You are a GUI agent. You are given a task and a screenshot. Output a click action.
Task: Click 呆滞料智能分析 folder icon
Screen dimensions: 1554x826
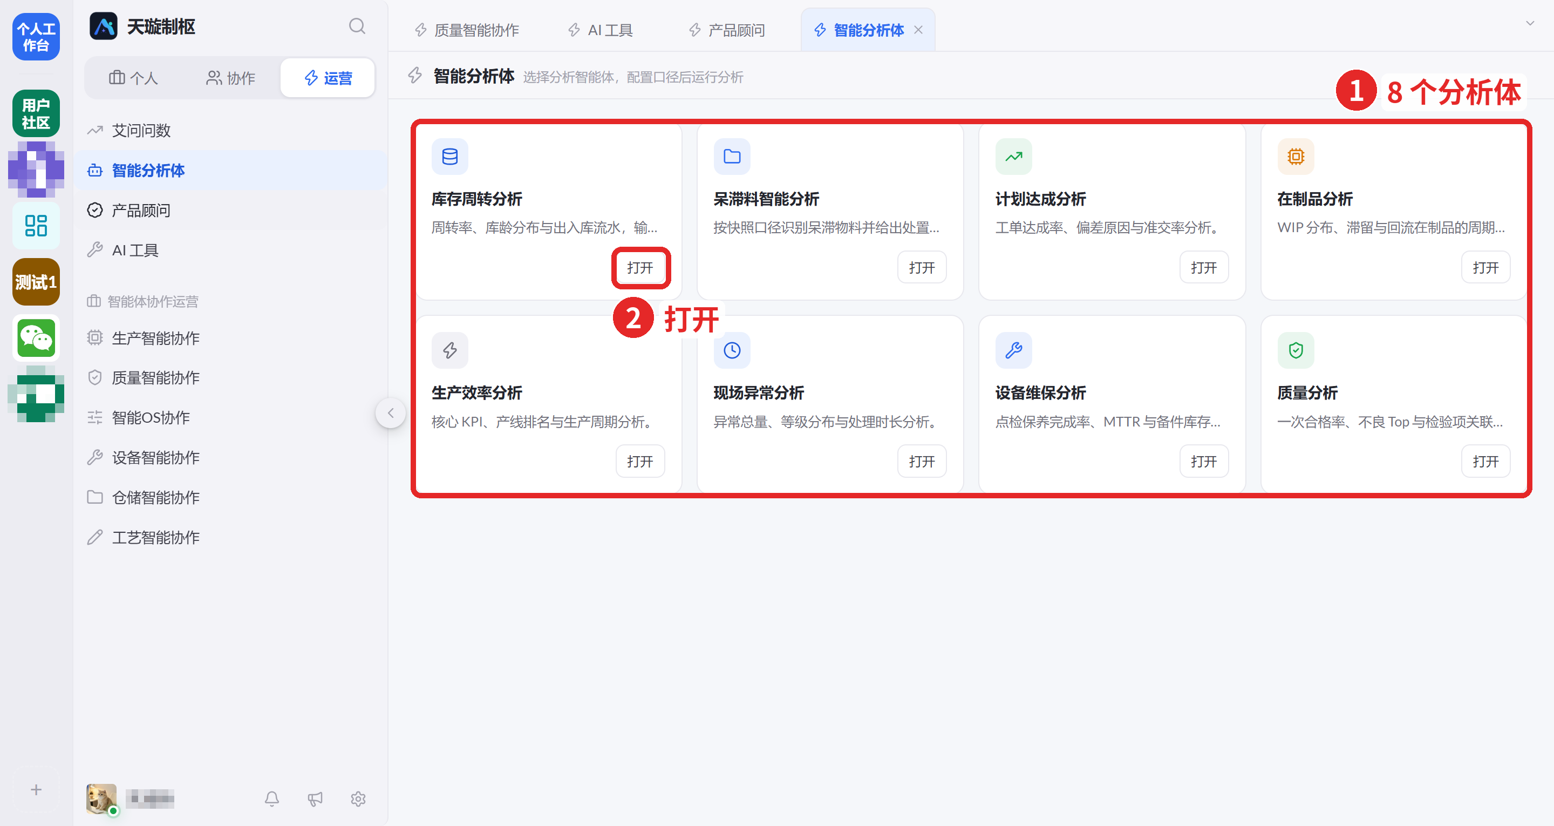pos(732,157)
